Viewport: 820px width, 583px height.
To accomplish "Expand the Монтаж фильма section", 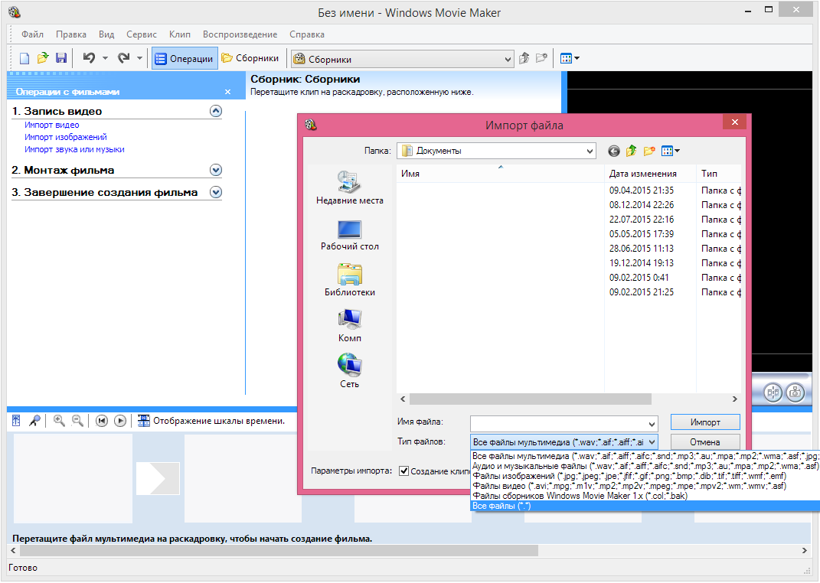I will tap(216, 170).
